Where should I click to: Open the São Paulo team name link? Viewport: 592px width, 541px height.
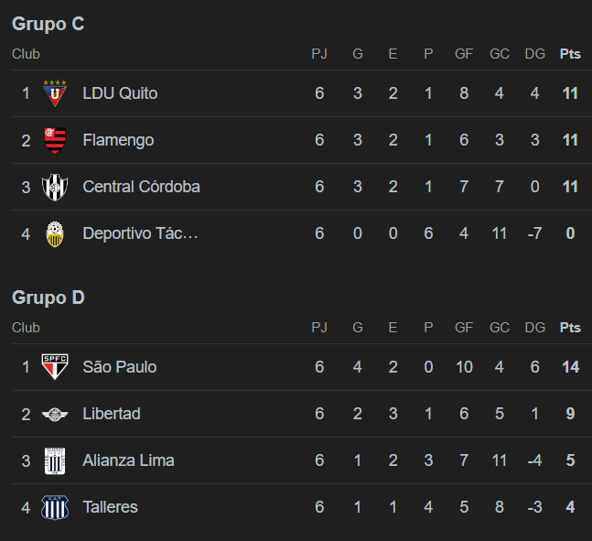pyautogui.click(x=120, y=367)
